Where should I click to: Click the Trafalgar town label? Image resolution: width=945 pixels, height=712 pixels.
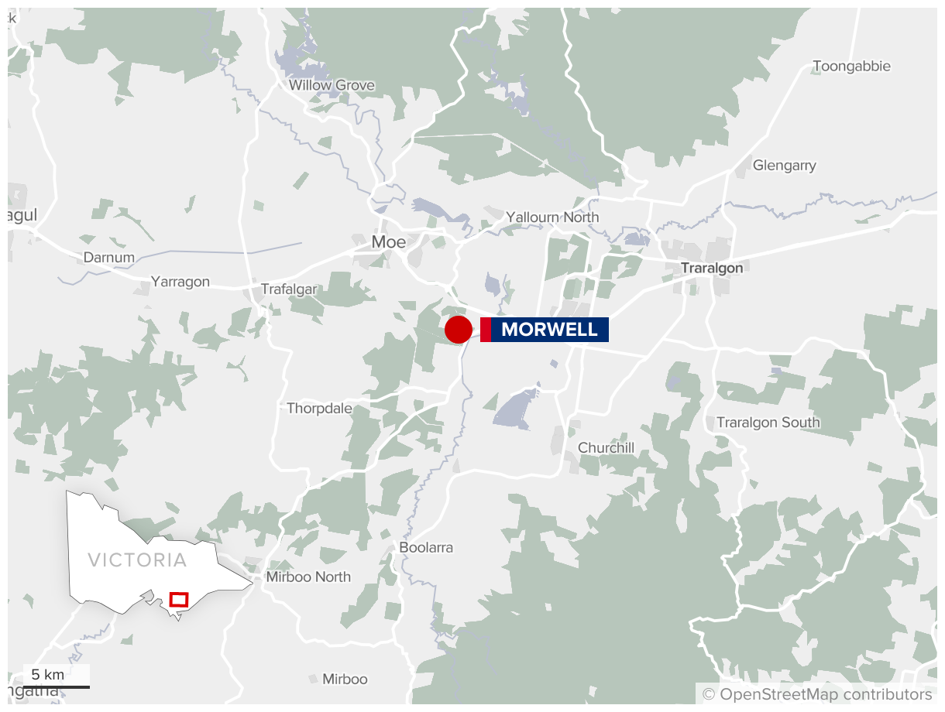(x=288, y=289)
